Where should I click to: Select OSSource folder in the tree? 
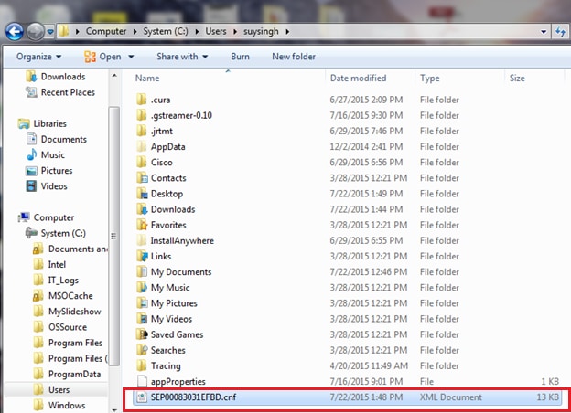coord(60,327)
